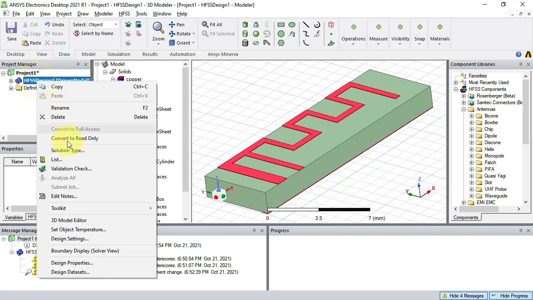
Task: Click Fit All view tool
Action: point(212,25)
